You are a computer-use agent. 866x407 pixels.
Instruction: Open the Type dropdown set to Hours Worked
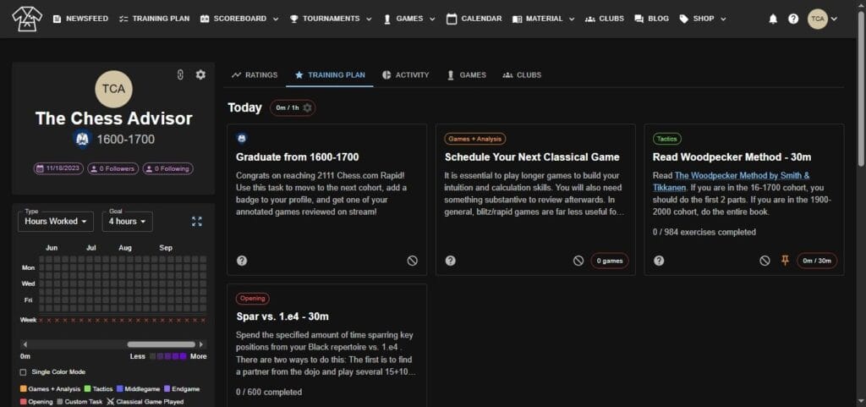point(57,222)
